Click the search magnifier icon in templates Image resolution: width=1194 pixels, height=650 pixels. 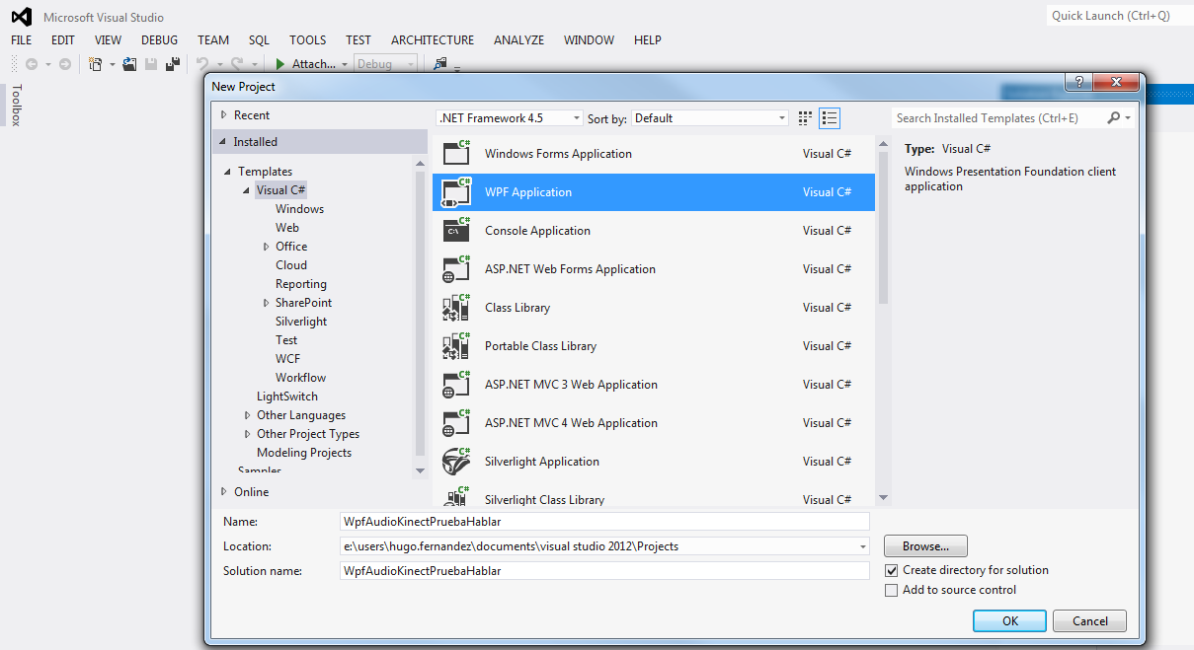point(1114,118)
